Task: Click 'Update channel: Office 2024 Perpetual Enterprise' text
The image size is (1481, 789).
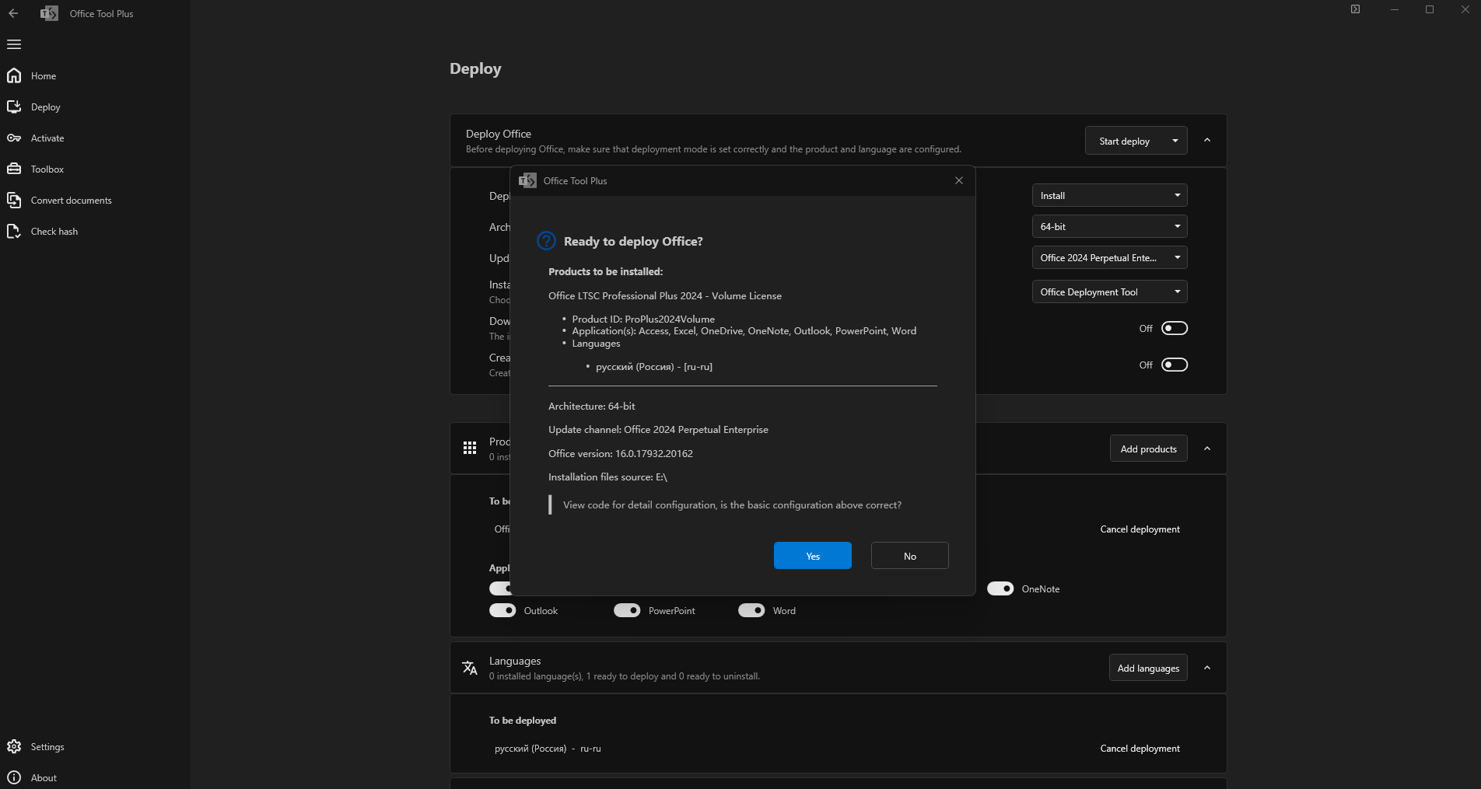Action: (x=658, y=429)
